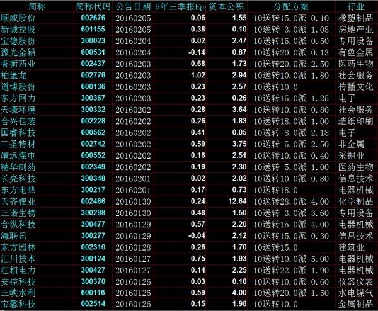The height and width of the screenshot is (311, 378).
Task: Click the industry cell 橡塑制品
Action: pos(355,18)
